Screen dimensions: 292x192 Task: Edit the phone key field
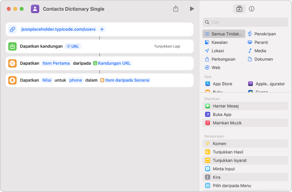pos(76,80)
